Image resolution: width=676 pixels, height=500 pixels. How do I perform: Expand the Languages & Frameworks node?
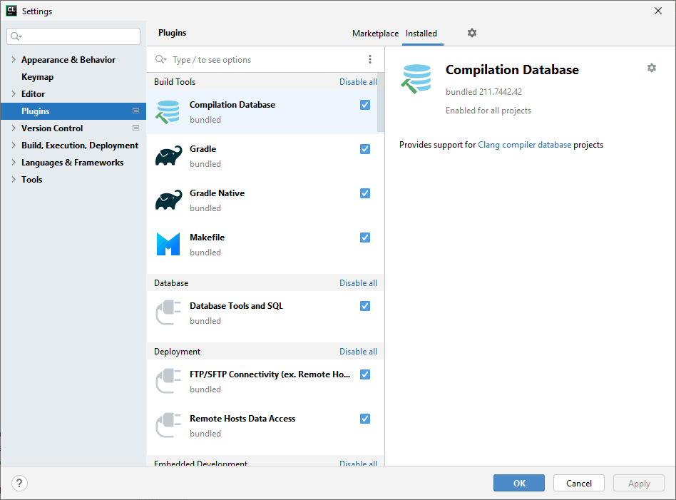click(x=14, y=163)
